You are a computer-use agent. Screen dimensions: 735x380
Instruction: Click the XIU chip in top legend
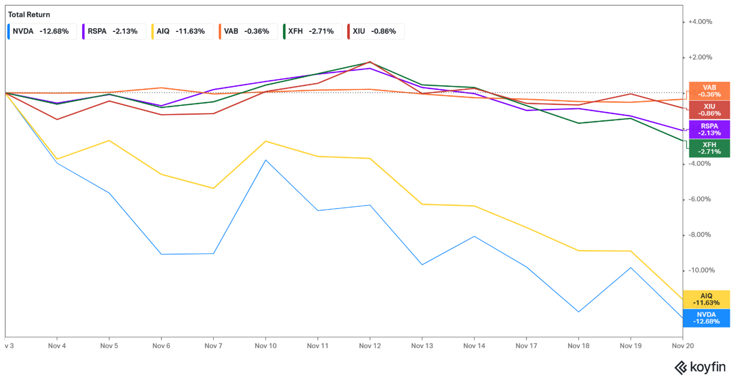click(x=375, y=31)
